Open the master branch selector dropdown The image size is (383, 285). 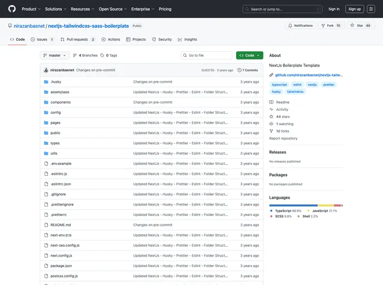tap(55, 56)
